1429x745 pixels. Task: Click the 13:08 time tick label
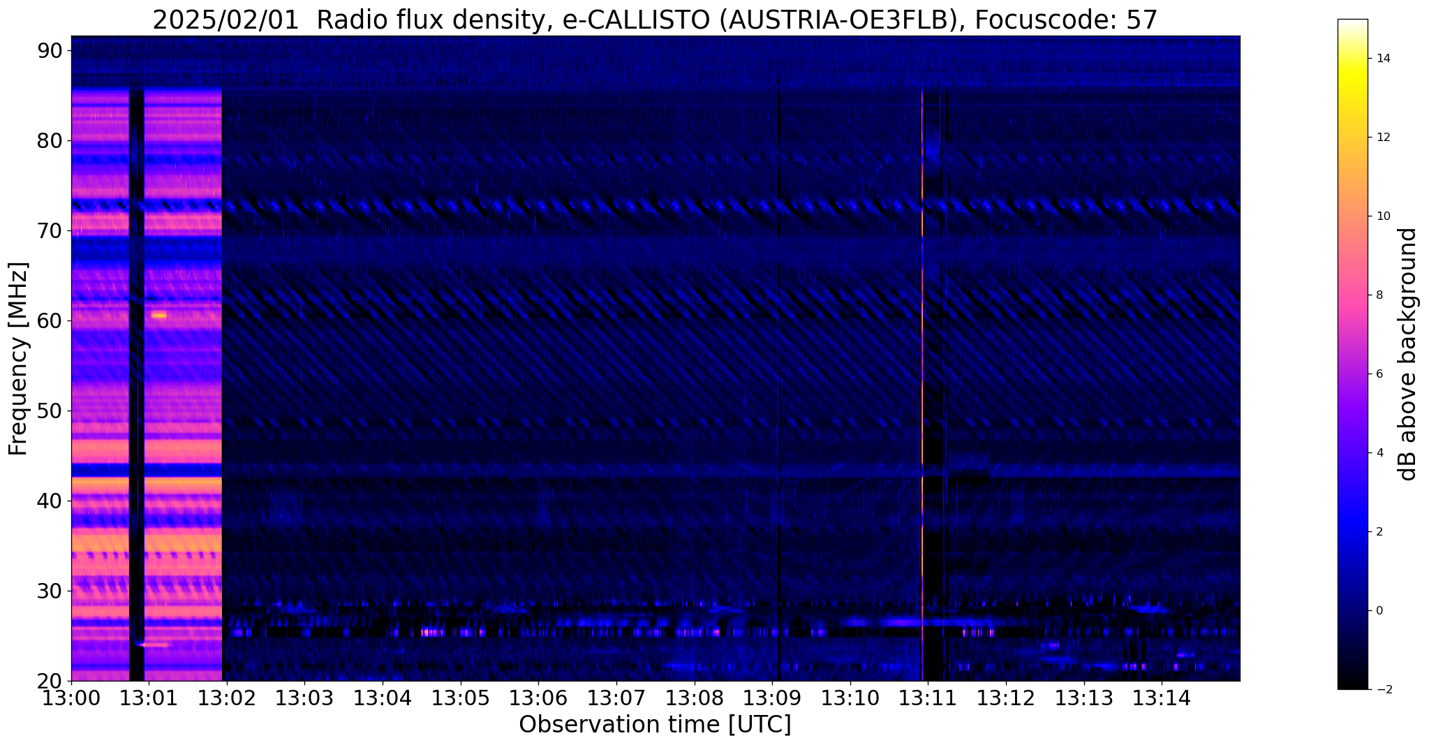pos(694,698)
